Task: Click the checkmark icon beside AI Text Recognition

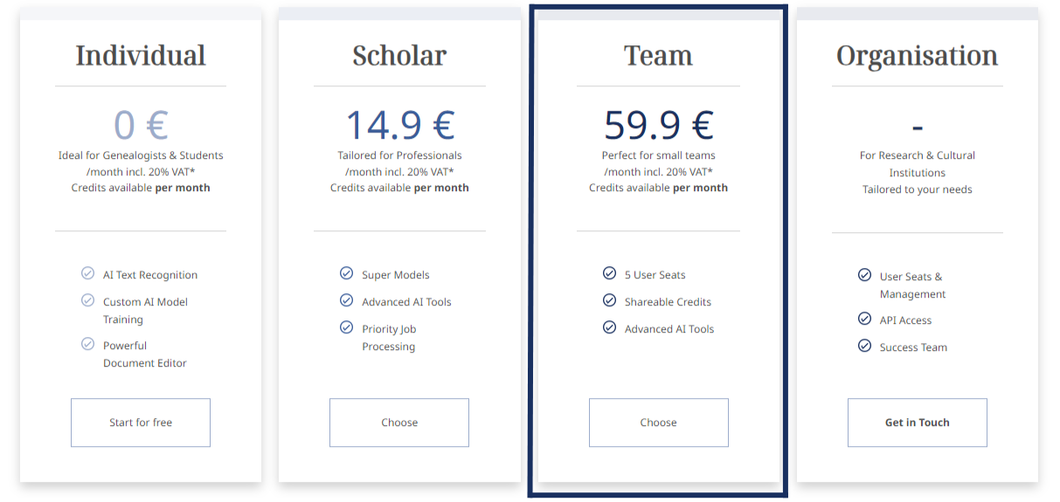Action: point(87,274)
